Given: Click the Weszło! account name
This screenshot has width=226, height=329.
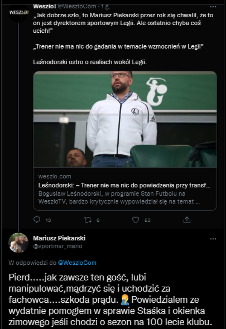Looking at the screenshot, I should point(45,6).
